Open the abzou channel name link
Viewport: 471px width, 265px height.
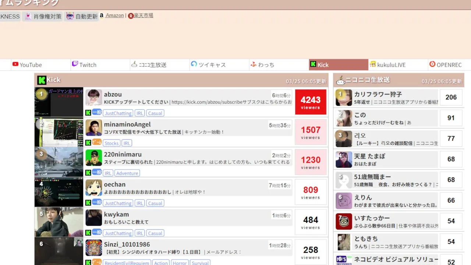[113, 94]
